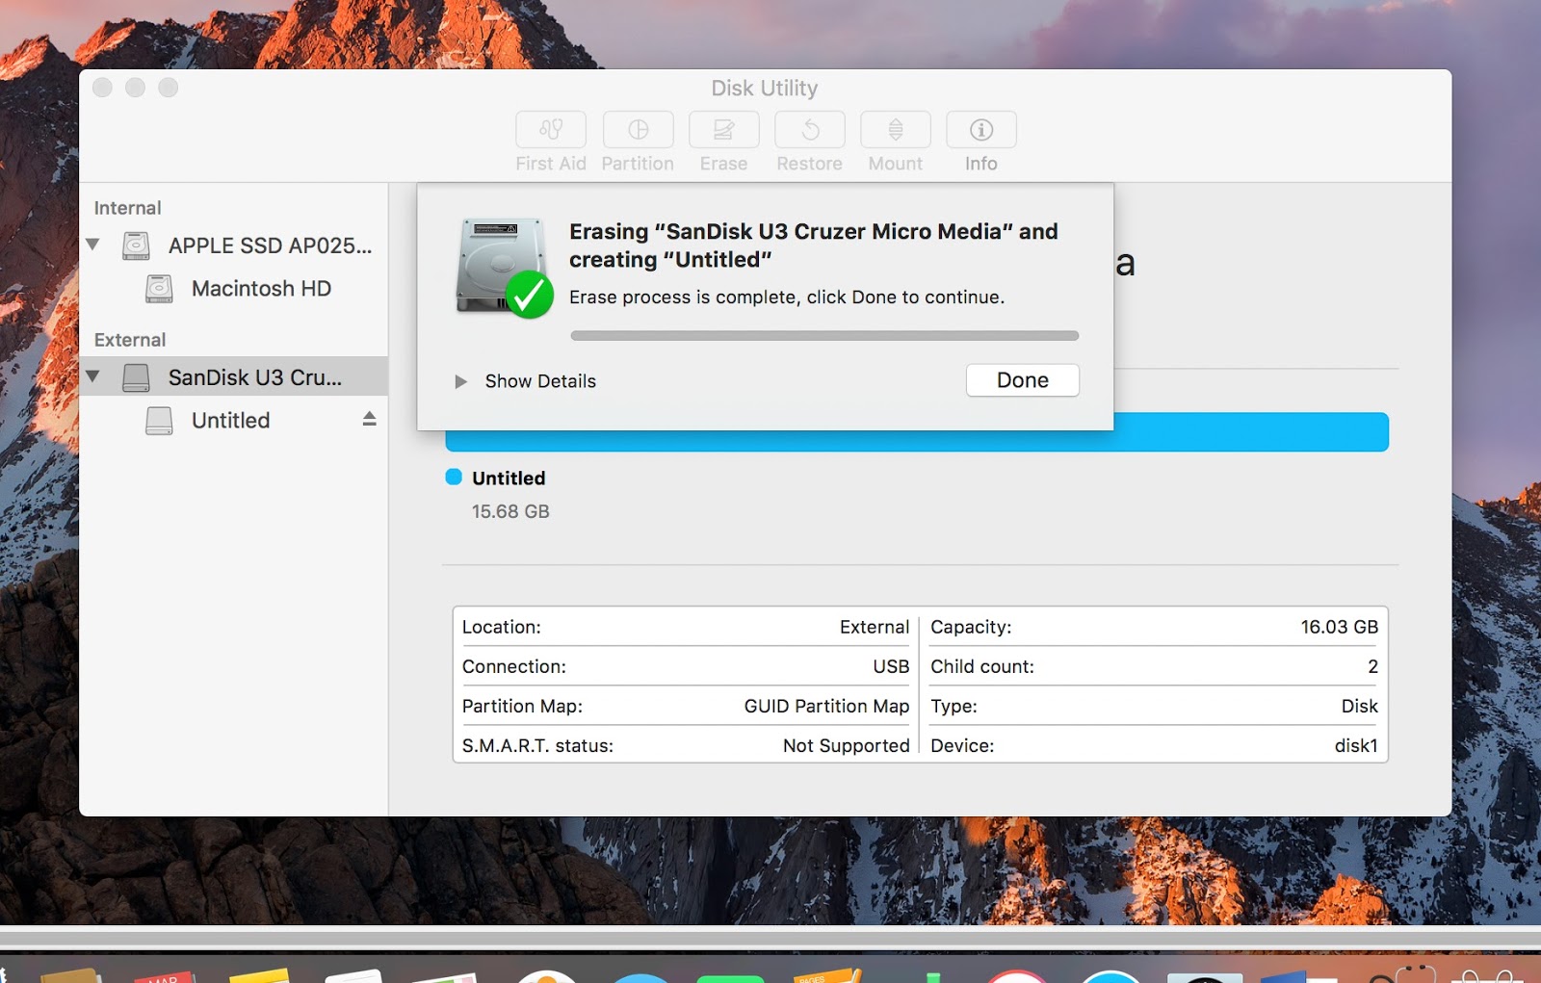Click the Device value disk1
The width and height of the screenshot is (1541, 983).
[x=1356, y=745]
